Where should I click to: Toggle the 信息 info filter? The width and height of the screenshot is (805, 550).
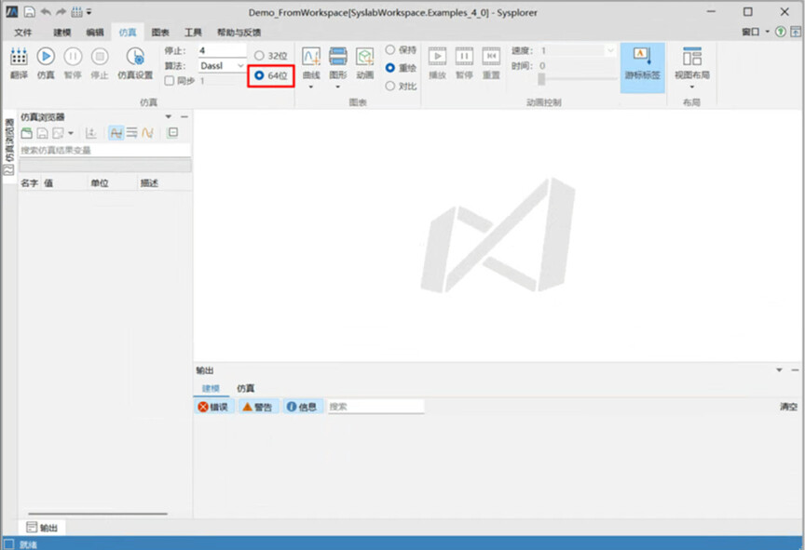(x=303, y=407)
